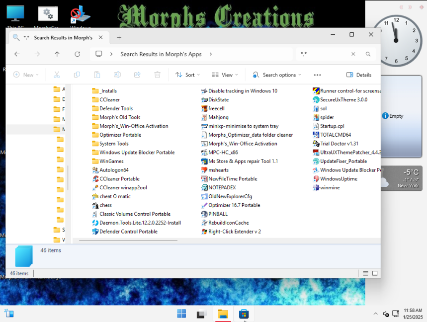Refresh the search results
The image size is (427, 322).
(x=78, y=54)
